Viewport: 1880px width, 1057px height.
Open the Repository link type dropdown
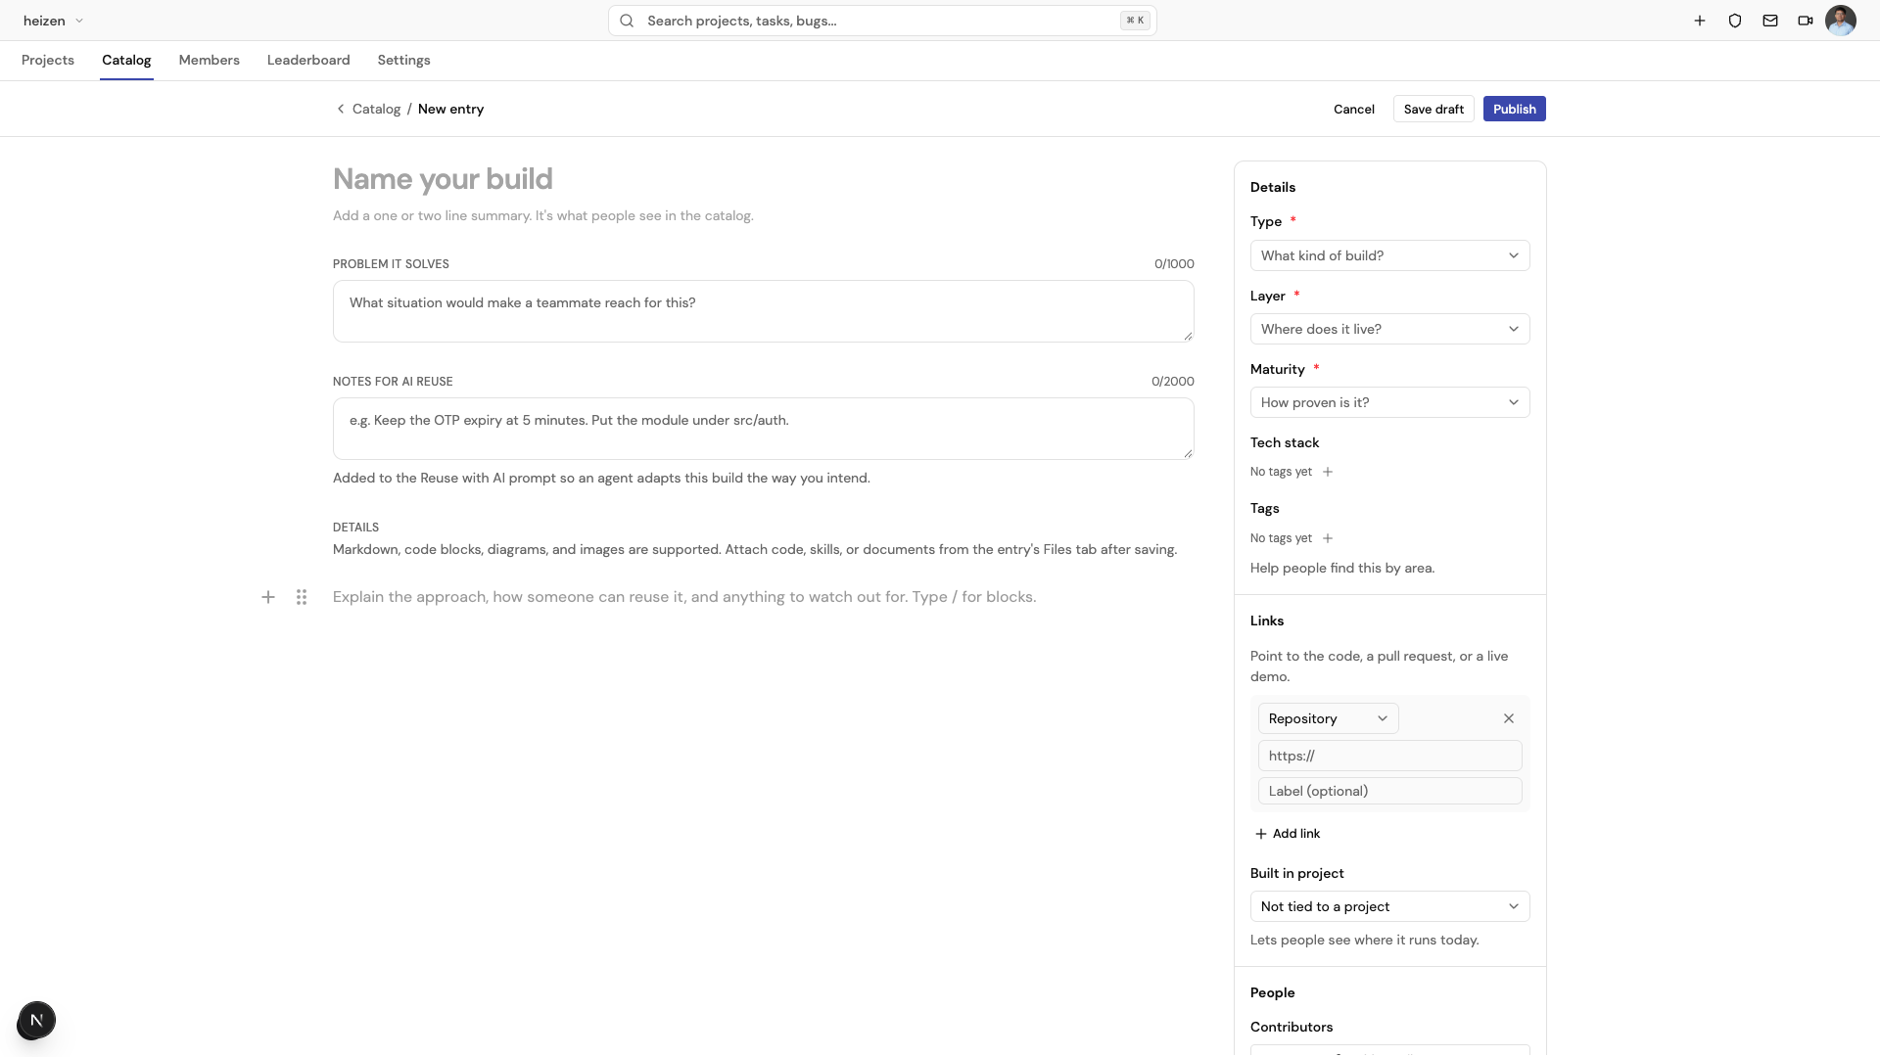1328,718
